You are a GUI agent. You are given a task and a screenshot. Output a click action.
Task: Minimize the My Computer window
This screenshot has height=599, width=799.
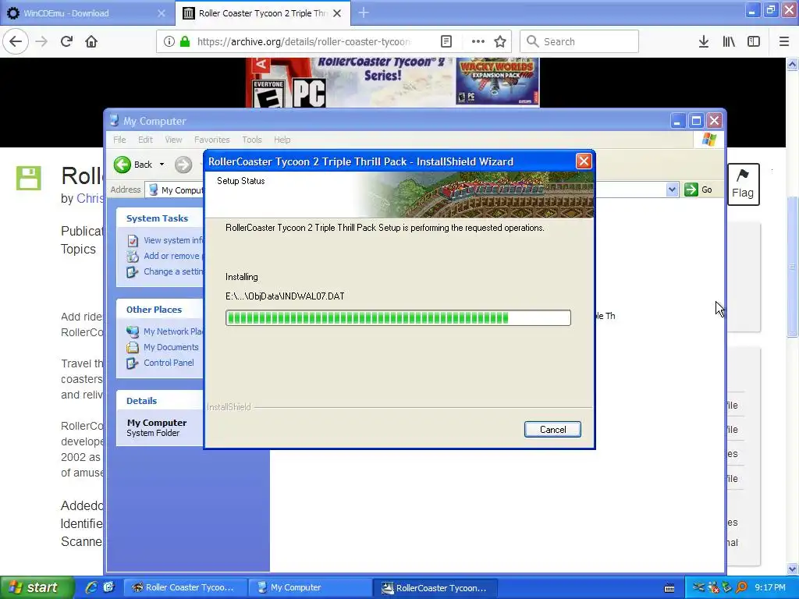(x=677, y=121)
